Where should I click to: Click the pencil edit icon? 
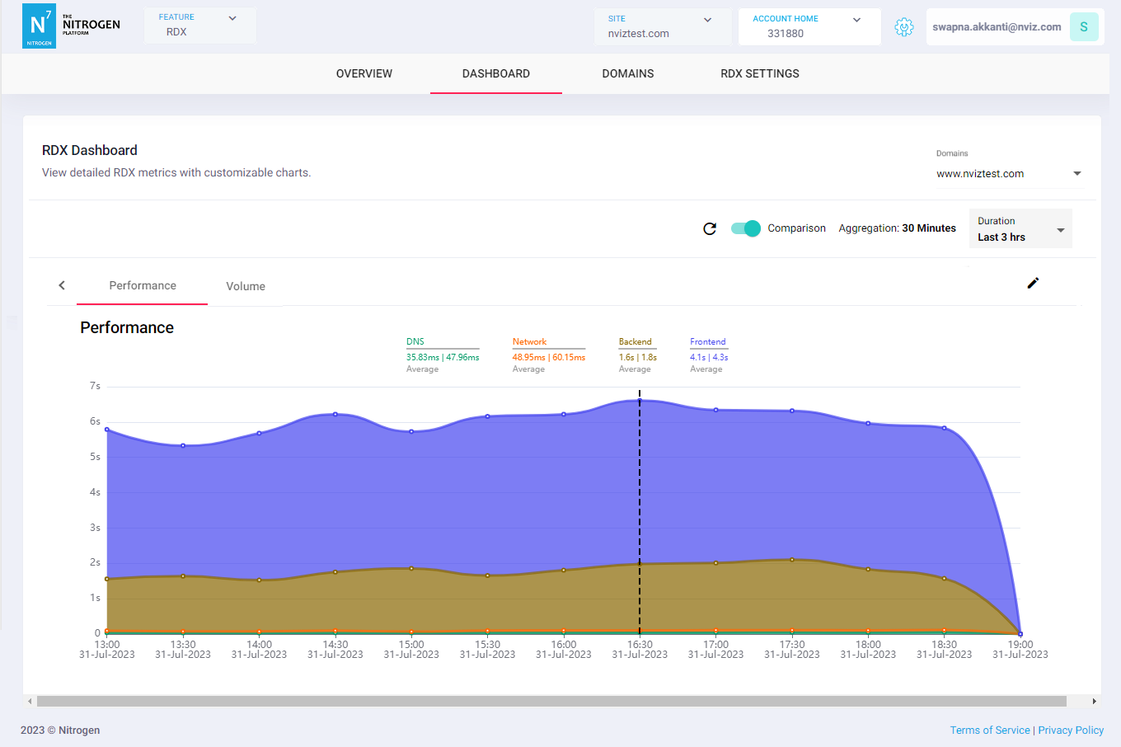coord(1033,283)
